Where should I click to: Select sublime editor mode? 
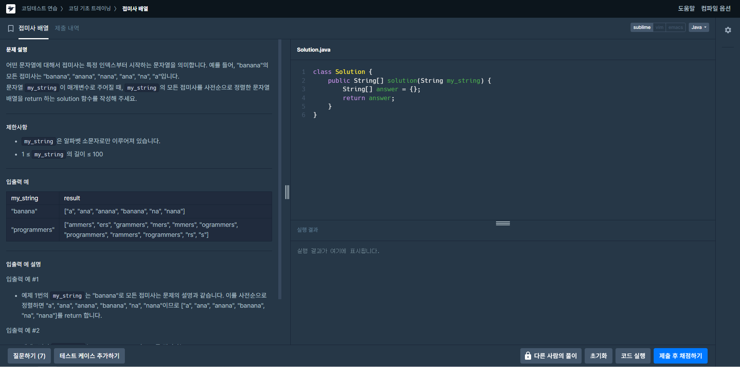(642, 27)
